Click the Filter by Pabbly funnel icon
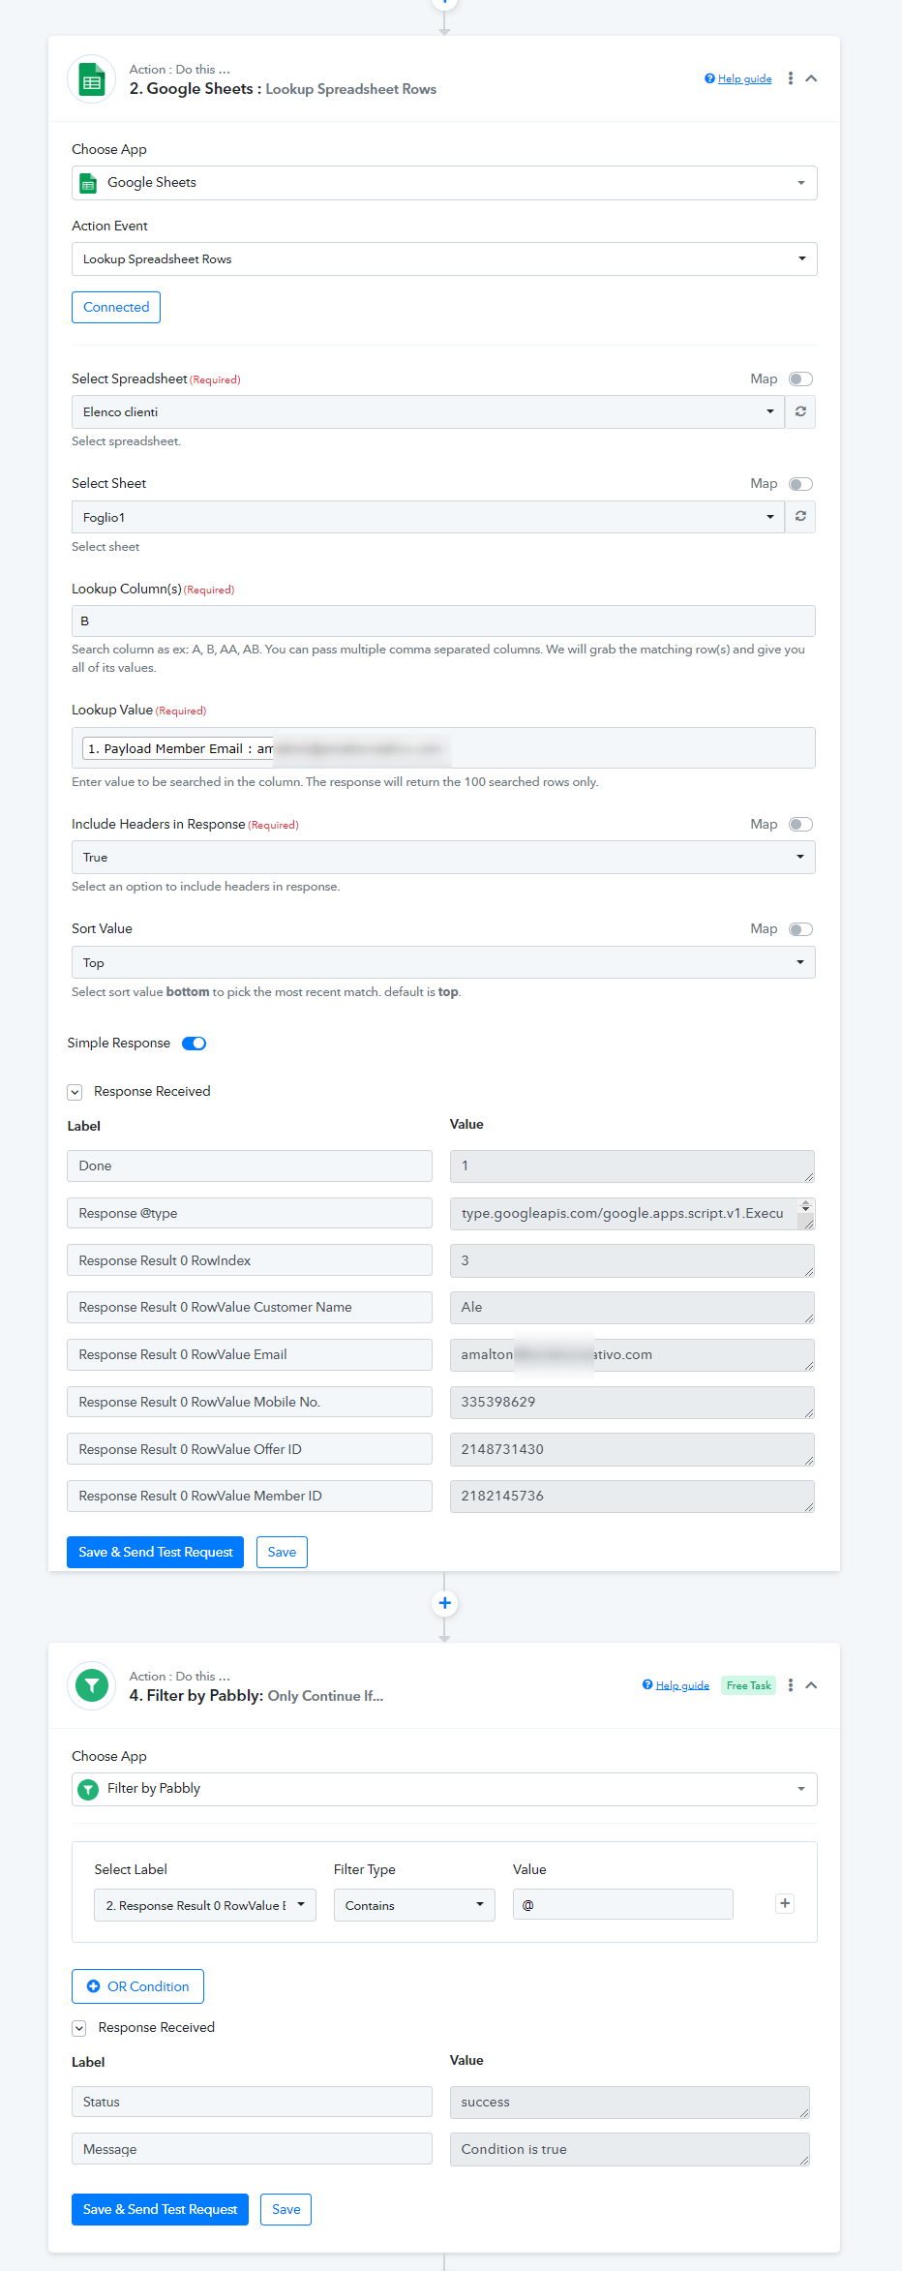Image resolution: width=902 pixels, height=2271 pixels. tap(92, 1685)
